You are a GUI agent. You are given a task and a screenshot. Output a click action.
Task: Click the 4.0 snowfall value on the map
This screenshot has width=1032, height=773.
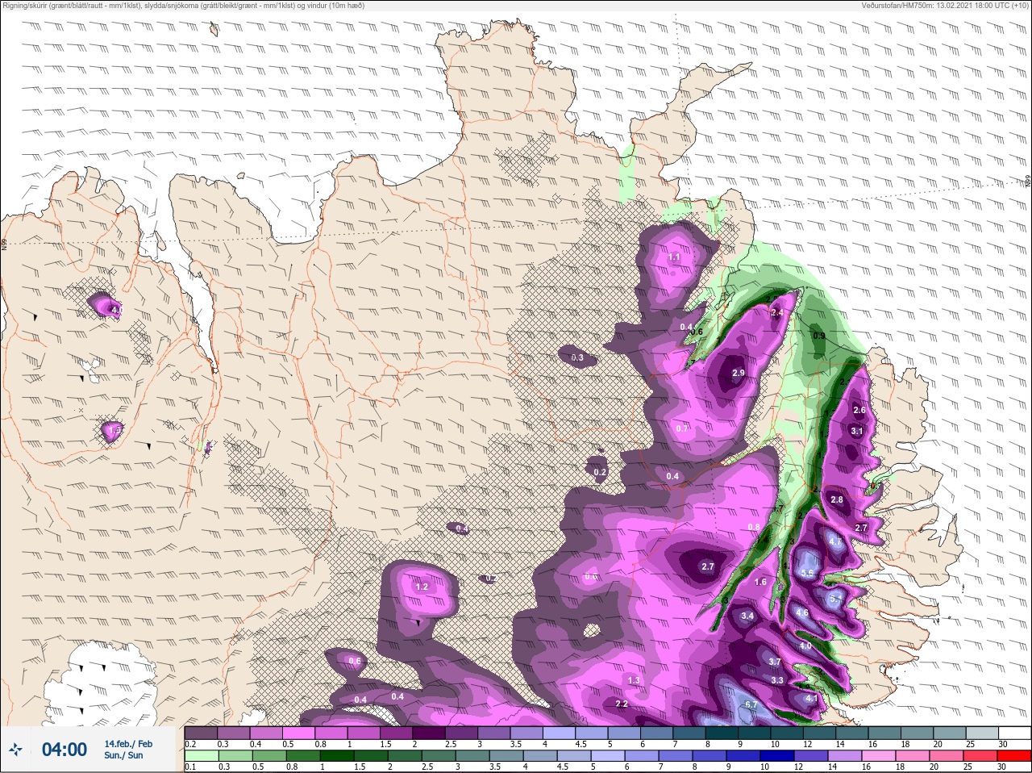click(806, 646)
